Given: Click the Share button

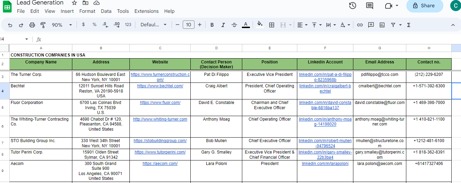Looking at the screenshot, I should point(425,6).
